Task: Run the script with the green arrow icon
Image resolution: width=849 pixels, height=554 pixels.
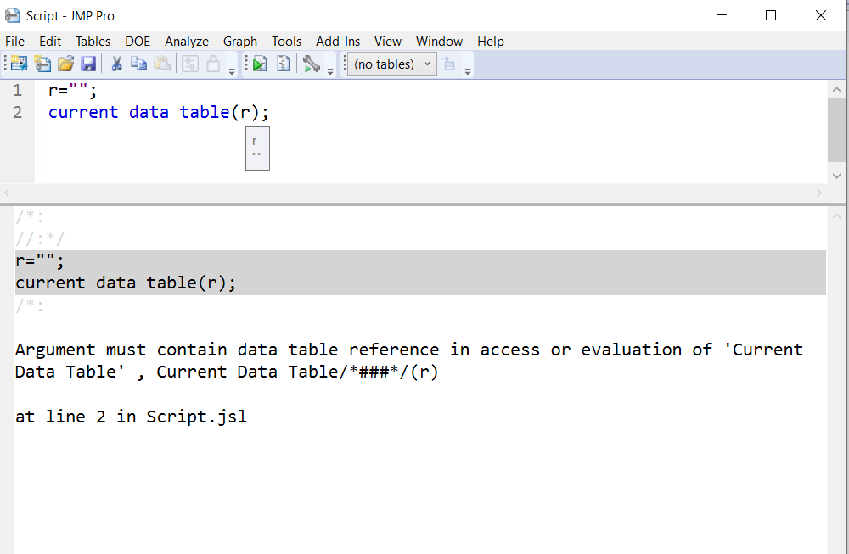Action: pos(259,64)
